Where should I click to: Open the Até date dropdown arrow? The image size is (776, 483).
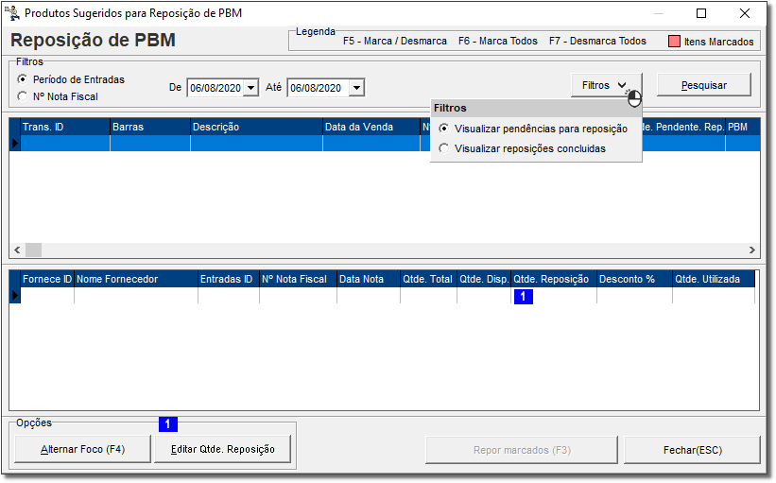click(356, 88)
